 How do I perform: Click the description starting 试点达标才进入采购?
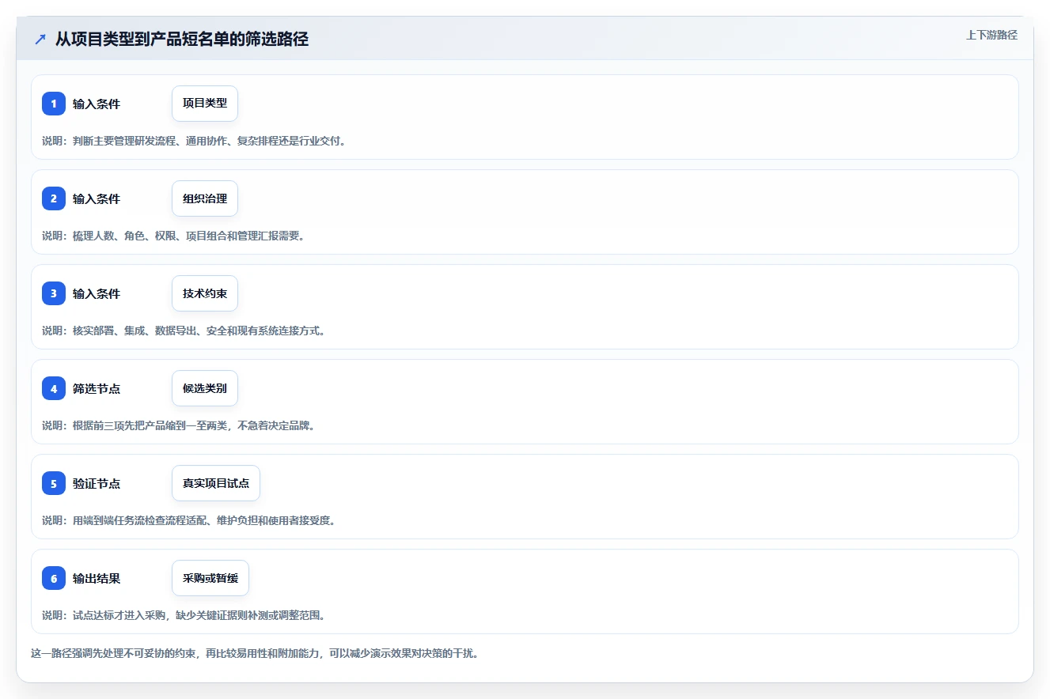coord(184,615)
